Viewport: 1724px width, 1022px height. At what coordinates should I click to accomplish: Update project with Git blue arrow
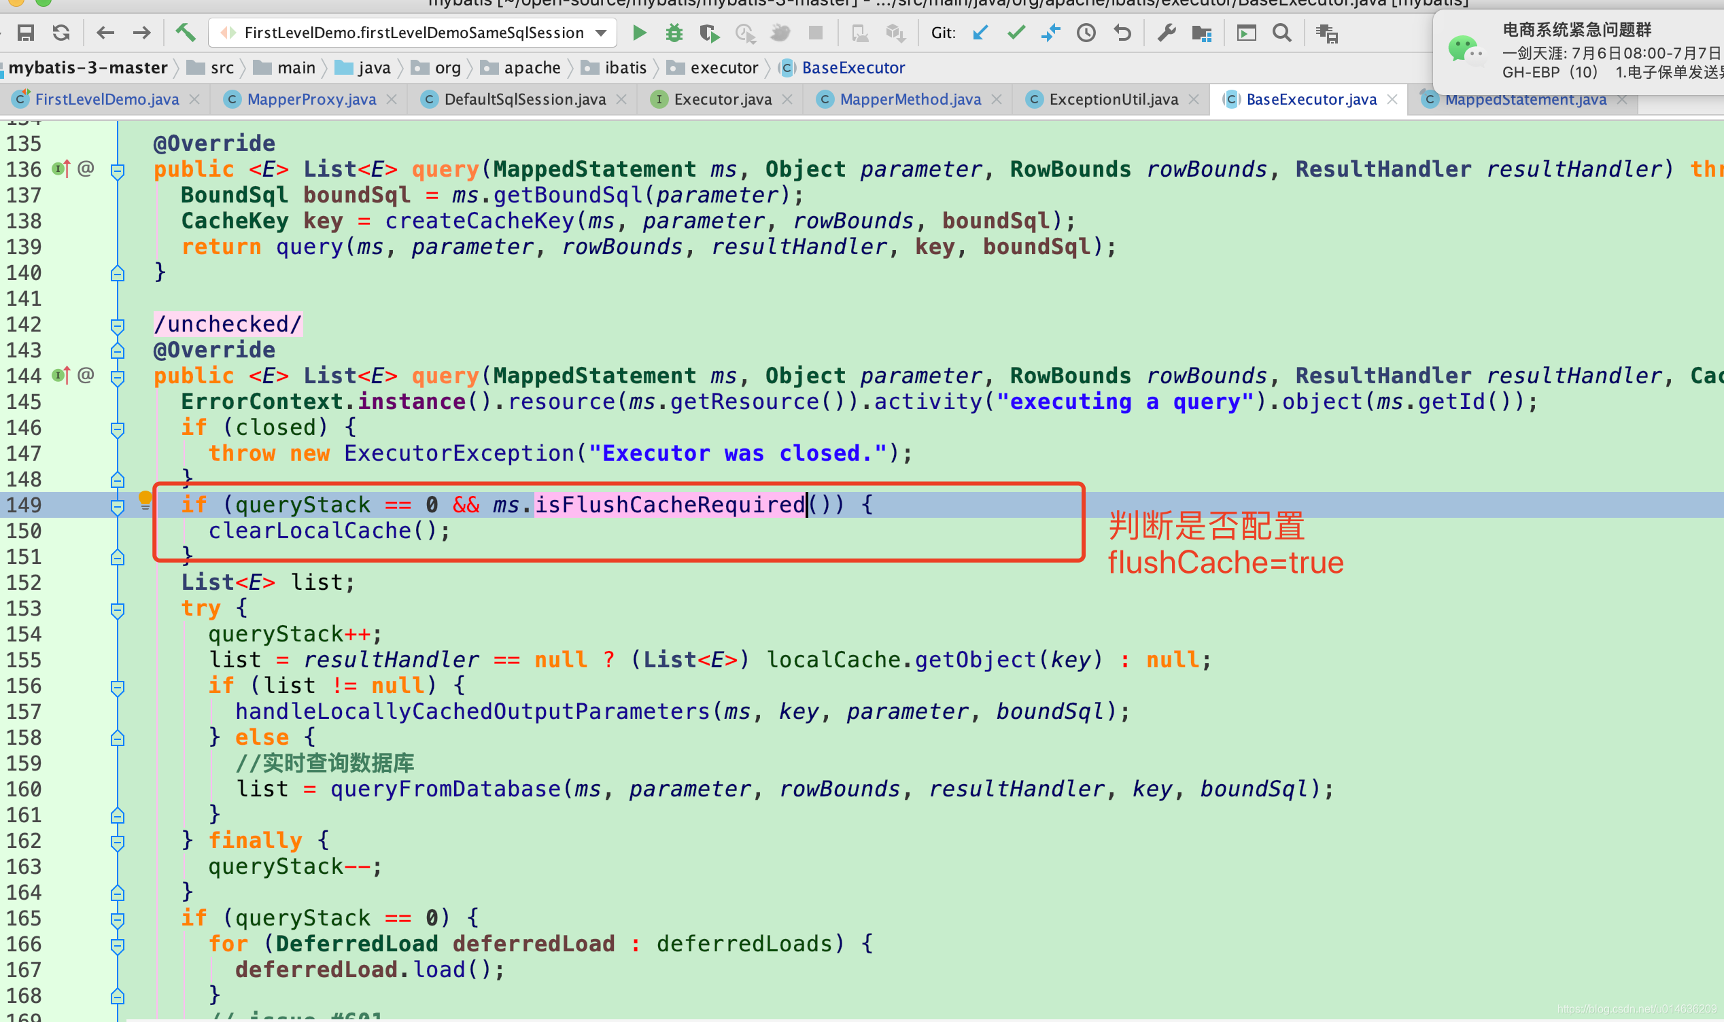[x=980, y=33]
